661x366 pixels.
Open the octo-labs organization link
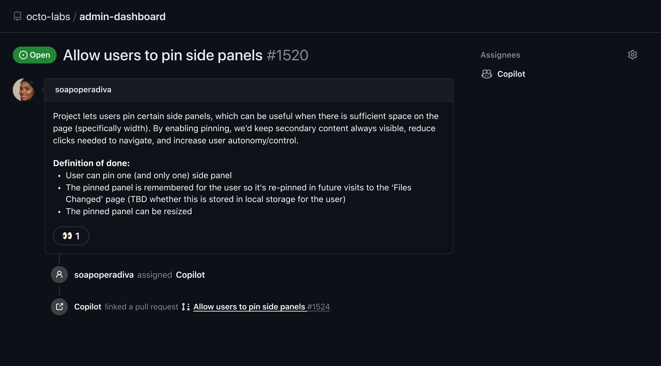coord(48,17)
